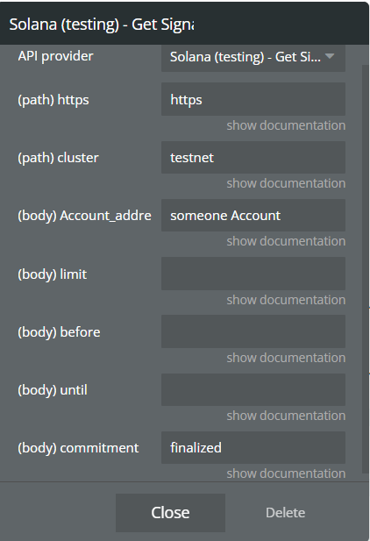Viewport: 370px width, 541px height.
Task: Show documentation for (body) limit
Action: (286, 300)
